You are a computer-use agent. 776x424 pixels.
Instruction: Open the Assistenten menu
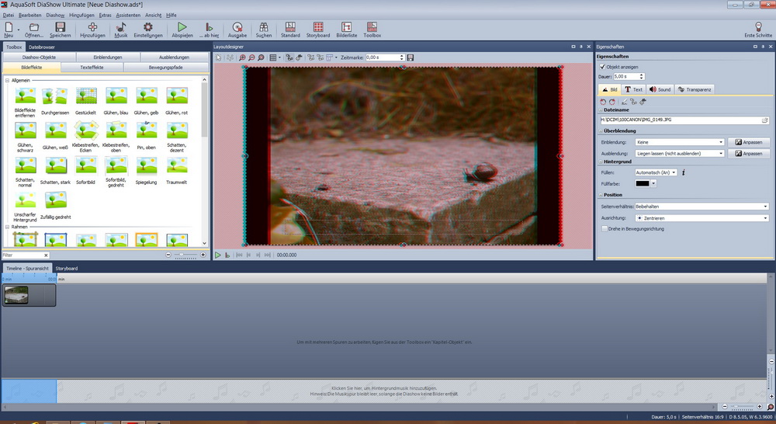(x=128, y=15)
